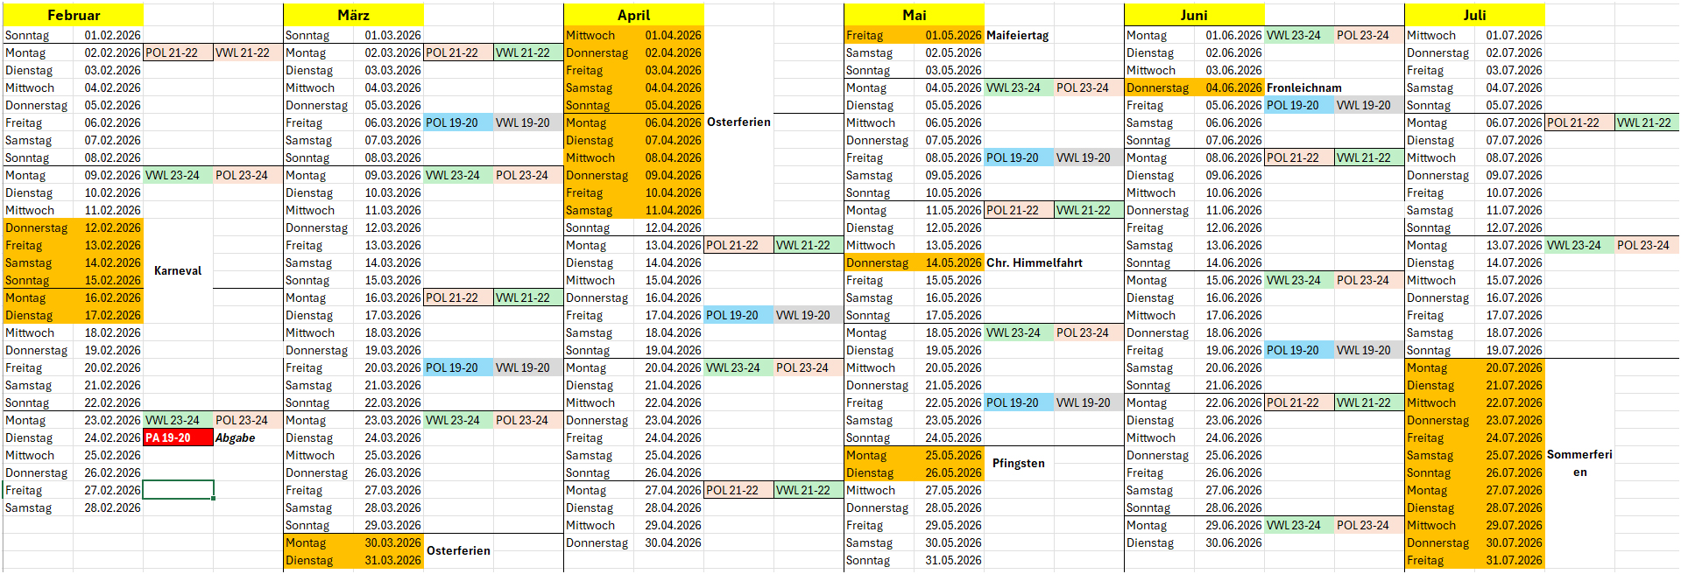The height and width of the screenshot is (574, 1681).
Task: Click the date cell 04.06.2026
Action: [x=1233, y=87]
